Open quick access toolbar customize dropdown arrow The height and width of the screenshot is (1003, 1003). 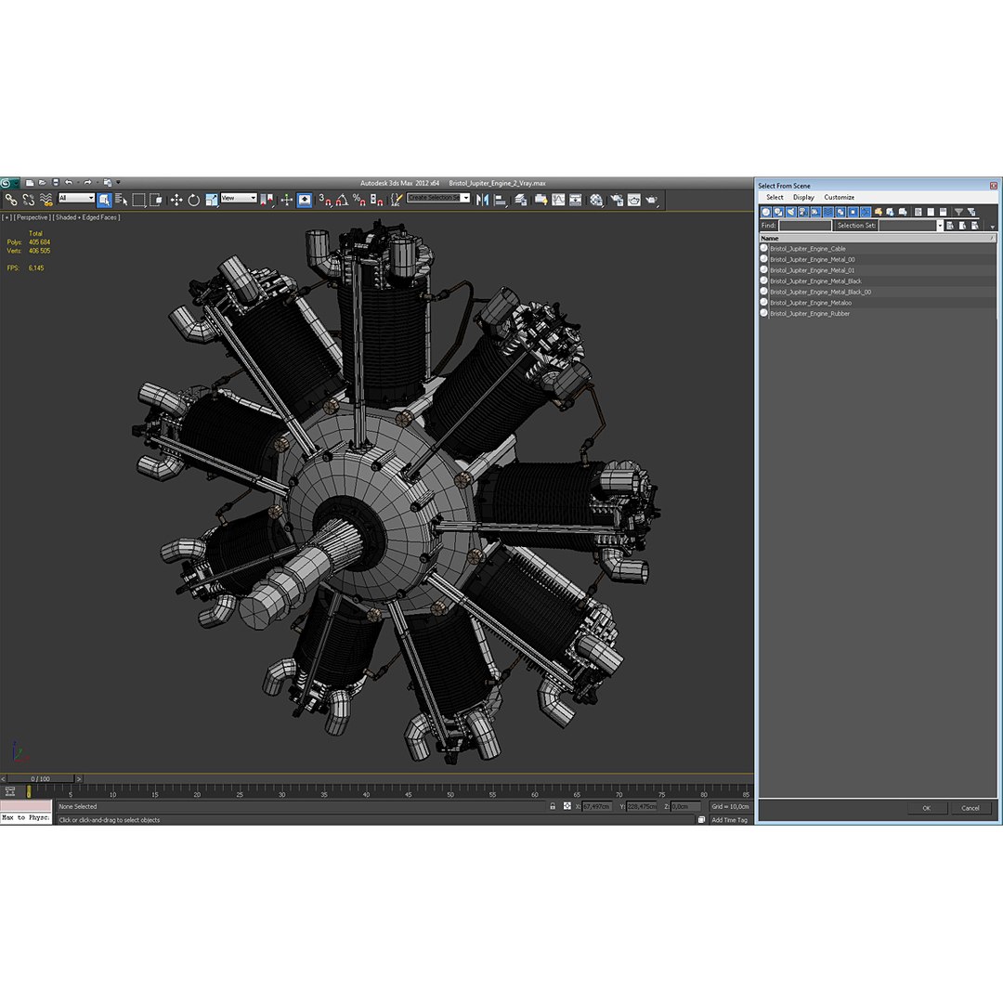point(118,182)
